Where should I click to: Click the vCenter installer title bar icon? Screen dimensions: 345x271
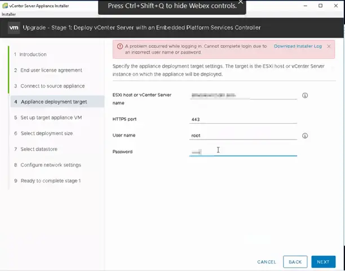5,6
